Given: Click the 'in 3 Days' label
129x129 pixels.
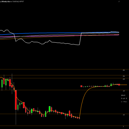Looking at the screenshot, I should [x=124, y=102].
